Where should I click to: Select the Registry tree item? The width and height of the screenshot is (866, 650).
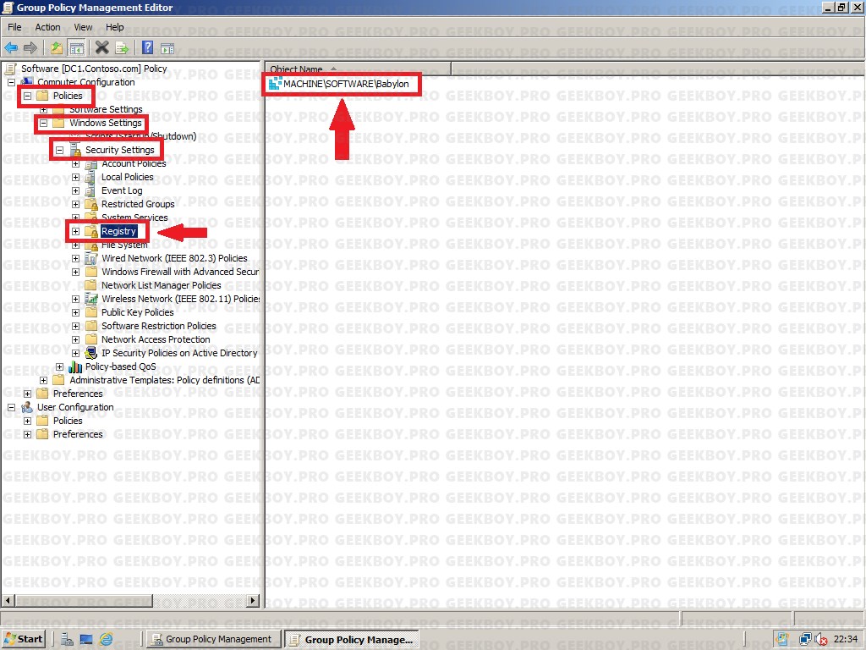tap(118, 232)
